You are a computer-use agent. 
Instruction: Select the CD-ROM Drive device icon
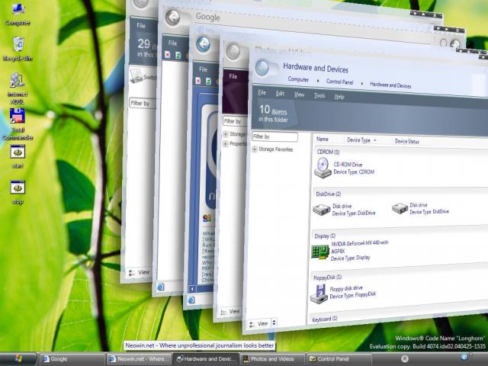click(323, 168)
